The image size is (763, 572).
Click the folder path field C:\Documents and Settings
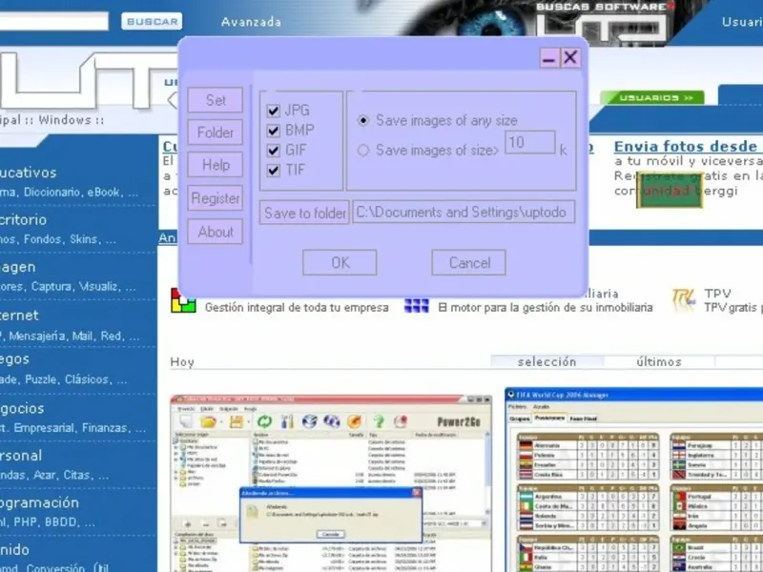(x=464, y=212)
